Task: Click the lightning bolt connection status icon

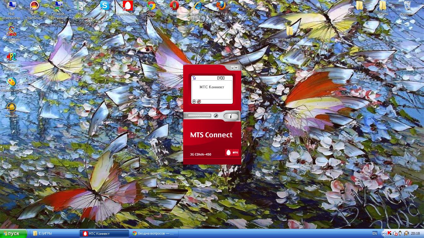Action: tap(194, 101)
